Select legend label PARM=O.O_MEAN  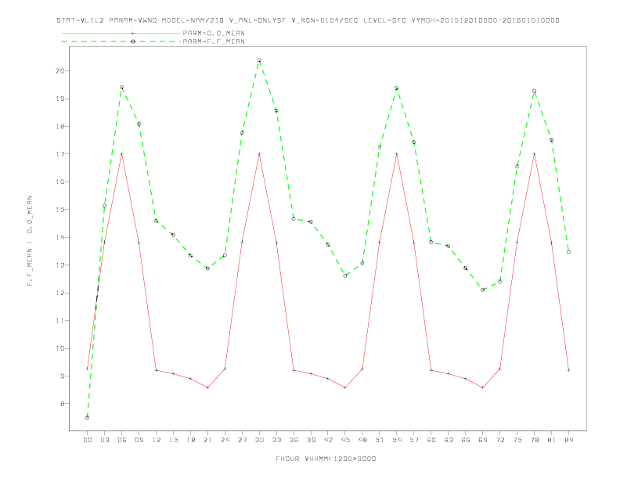(x=214, y=33)
